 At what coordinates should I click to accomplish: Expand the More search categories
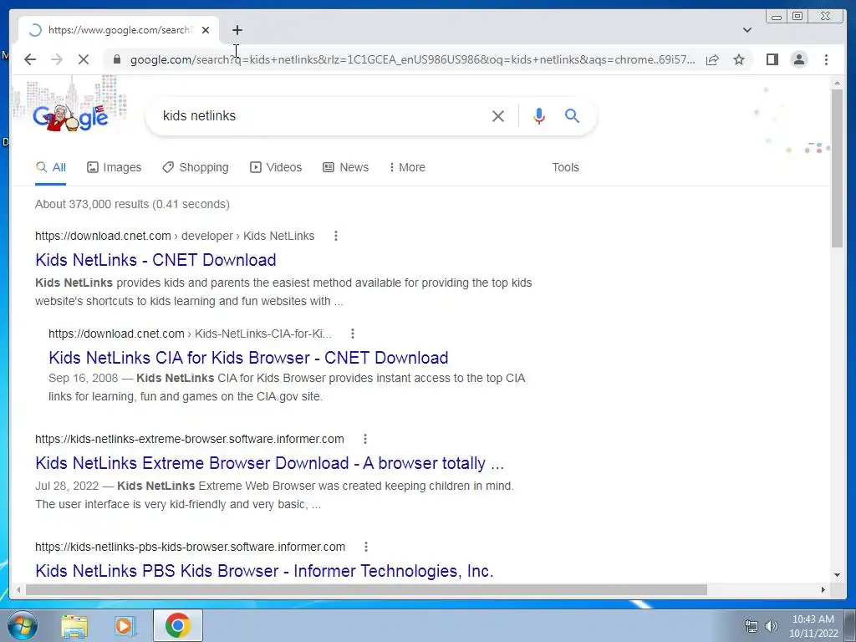coord(407,167)
